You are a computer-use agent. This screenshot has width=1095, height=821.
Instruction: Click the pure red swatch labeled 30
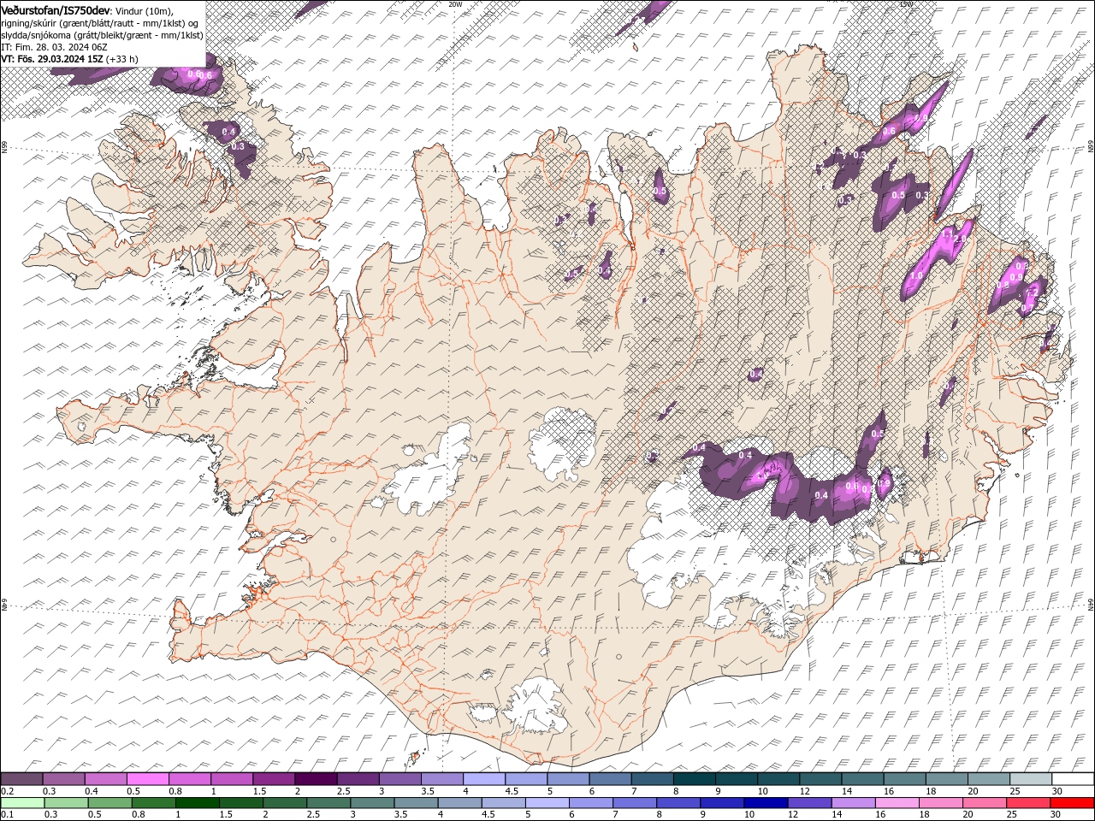[x=1072, y=803]
